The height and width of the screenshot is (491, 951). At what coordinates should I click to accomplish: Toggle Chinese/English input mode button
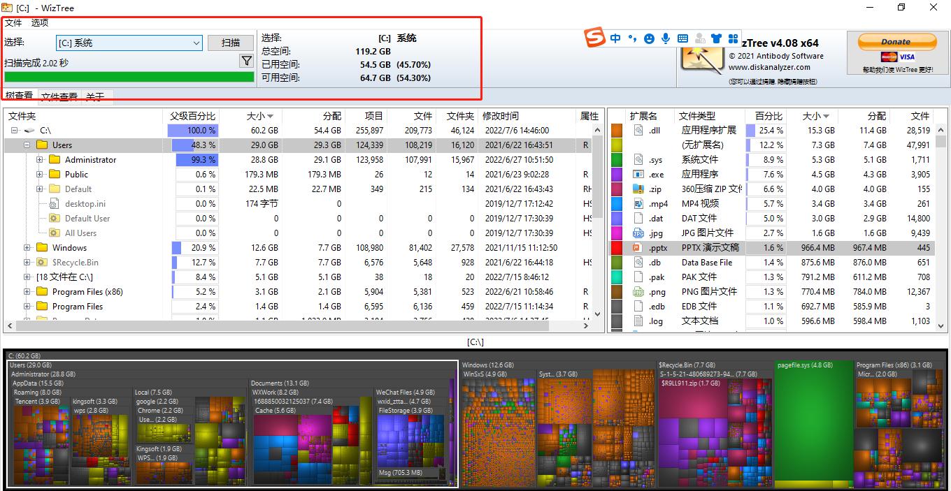coord(615,38)
